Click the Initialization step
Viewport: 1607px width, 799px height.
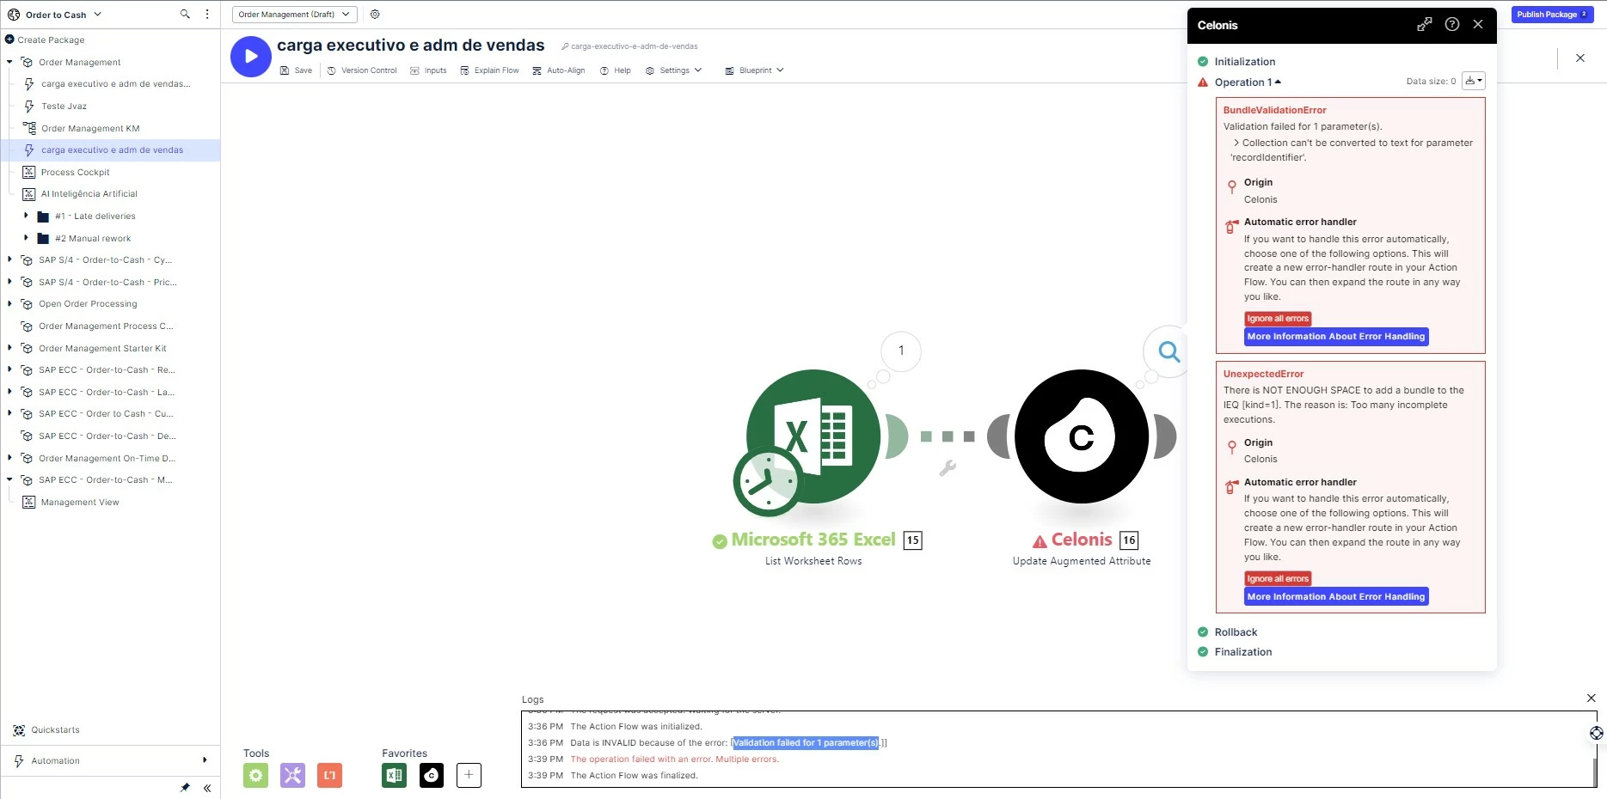[1245, 62]
